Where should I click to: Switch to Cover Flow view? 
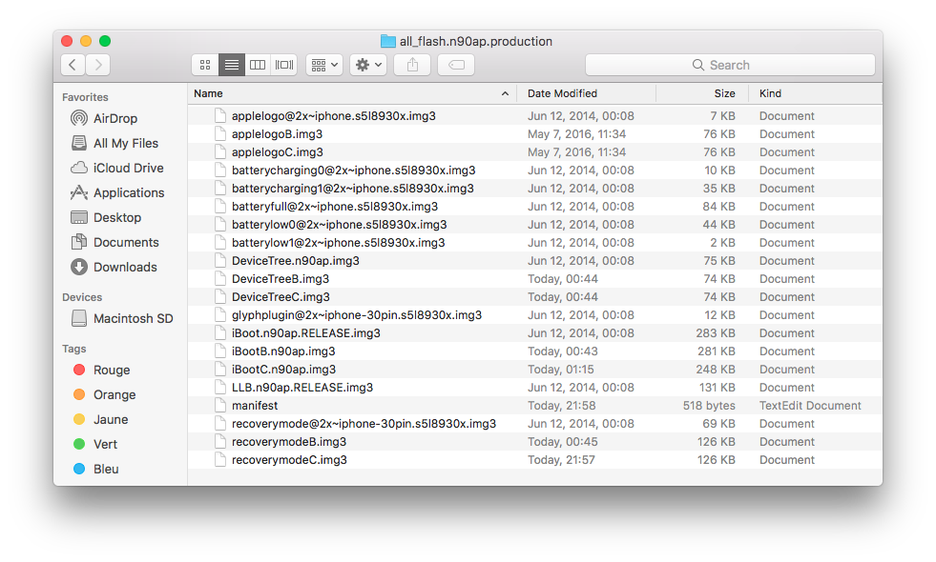(x=284, y=65)
